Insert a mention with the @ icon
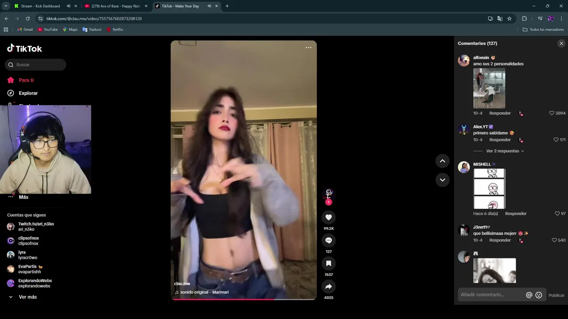This screenshot has width=568, height=319. [529, 295]
